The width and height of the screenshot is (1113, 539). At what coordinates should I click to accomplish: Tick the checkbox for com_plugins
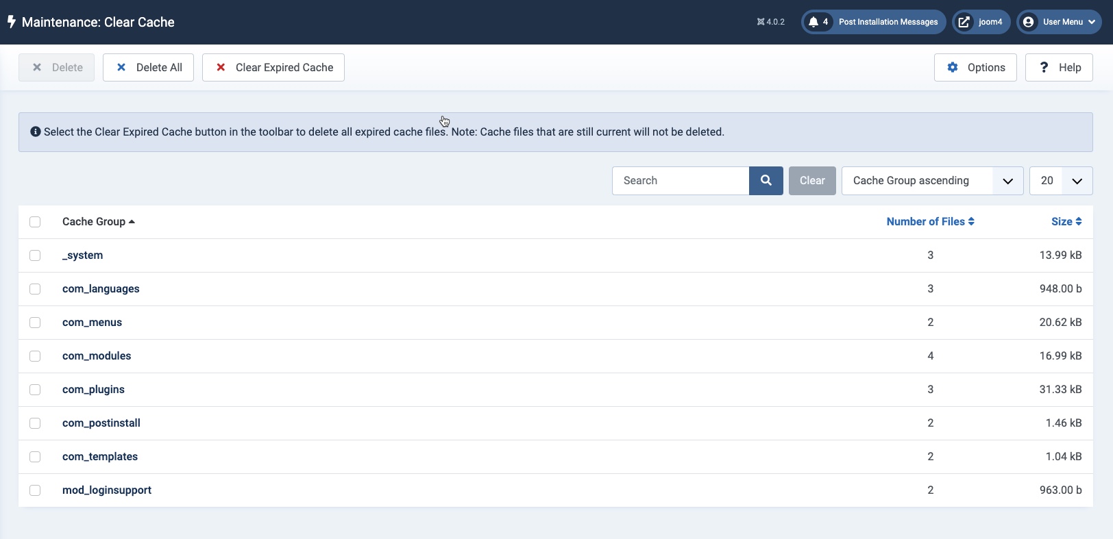(x=35, y=390)
